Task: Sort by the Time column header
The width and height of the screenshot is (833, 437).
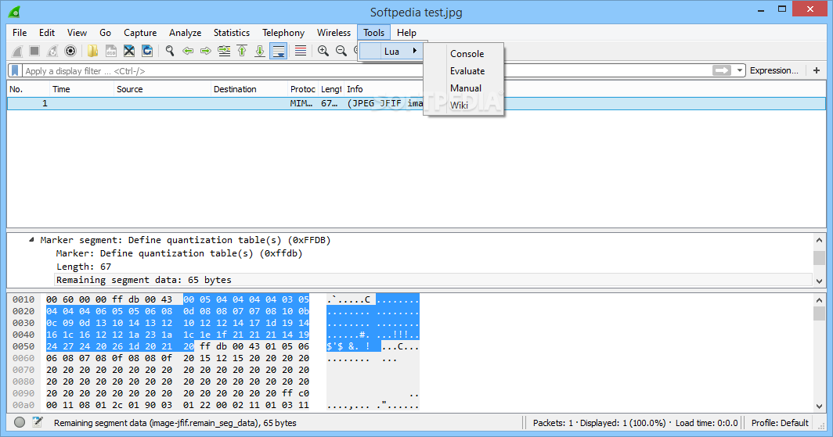Action: point(81,89)
